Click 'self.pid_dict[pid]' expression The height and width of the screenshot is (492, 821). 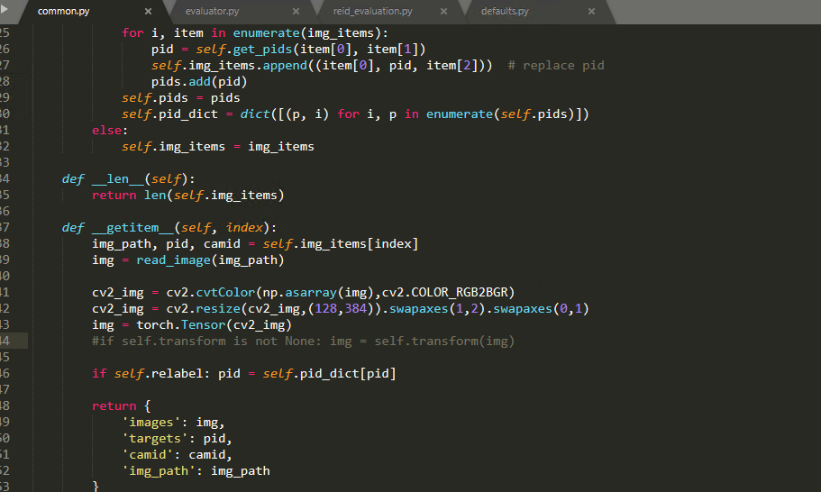[329, 374]
